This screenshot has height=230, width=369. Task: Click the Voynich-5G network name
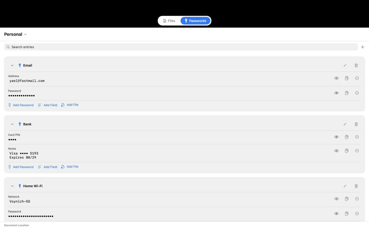(20, 202)
